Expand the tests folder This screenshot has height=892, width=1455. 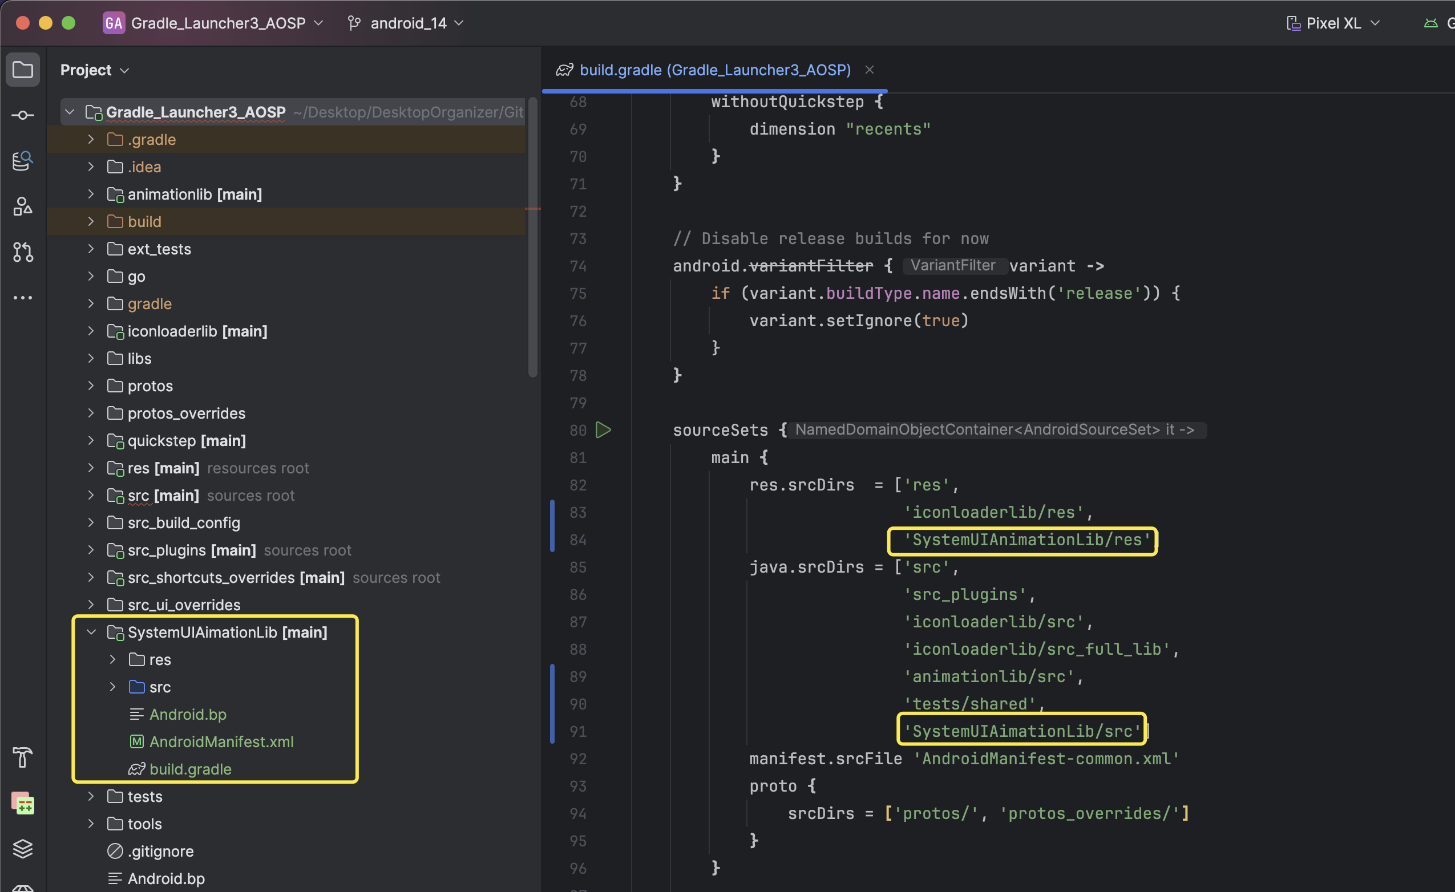tap(91, 796)
